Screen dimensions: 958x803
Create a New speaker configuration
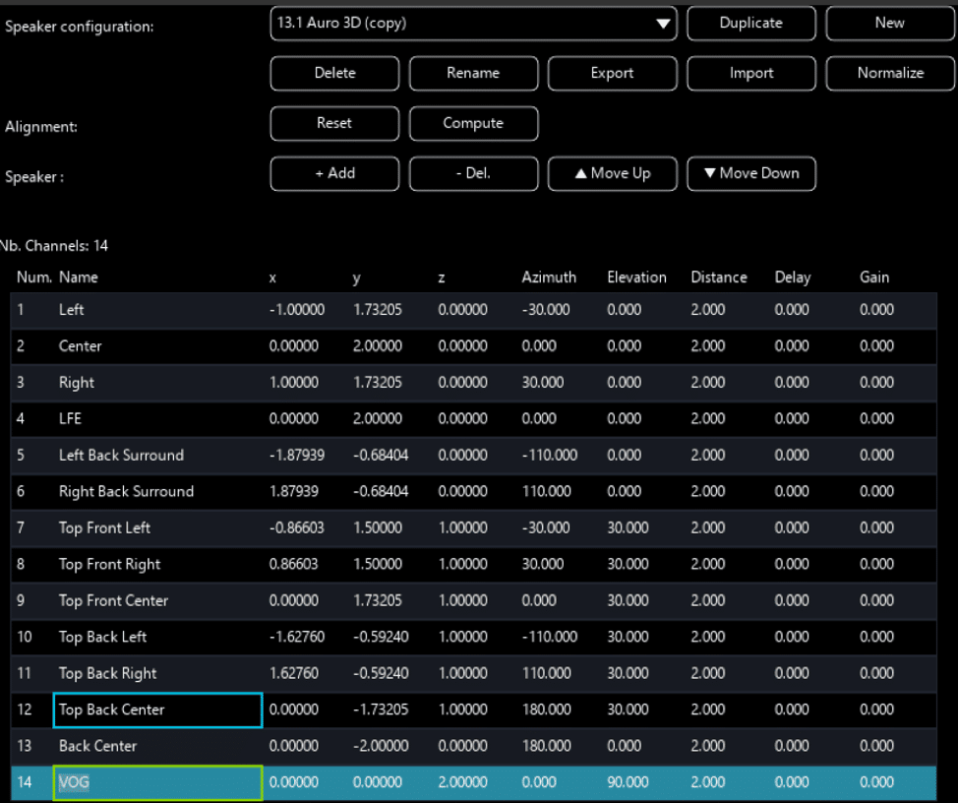click(889, 24)
